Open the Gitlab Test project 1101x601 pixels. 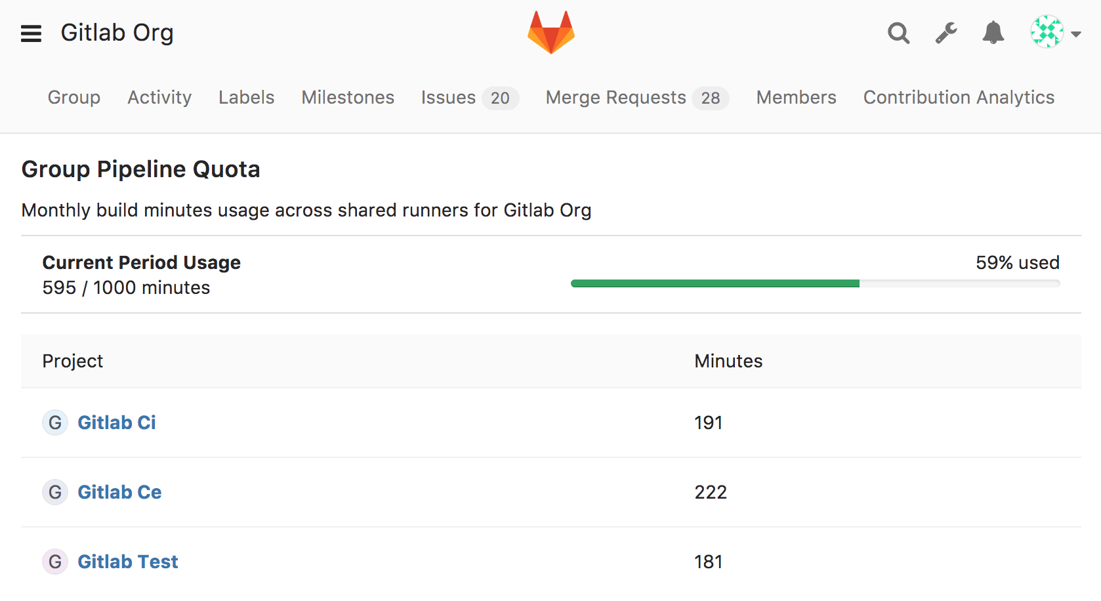[x=128, y=562]
